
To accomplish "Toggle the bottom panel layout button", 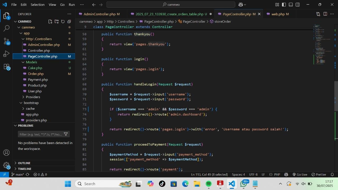I will point(291,4).
